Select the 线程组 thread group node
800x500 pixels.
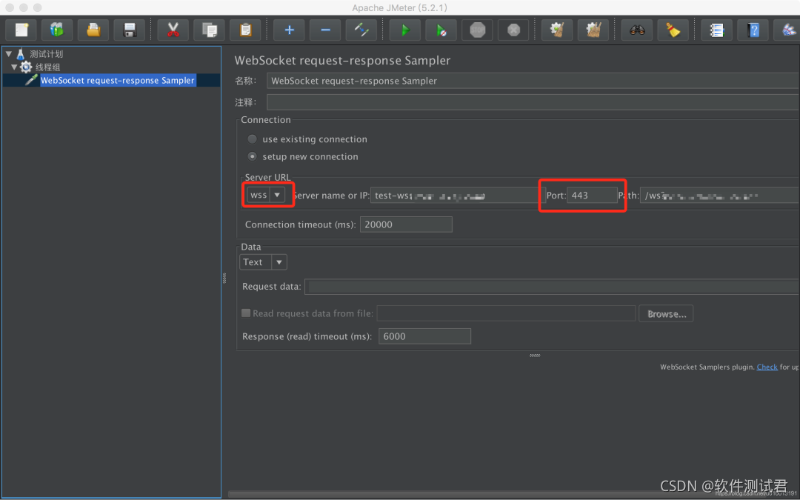[x=47, y=67]
